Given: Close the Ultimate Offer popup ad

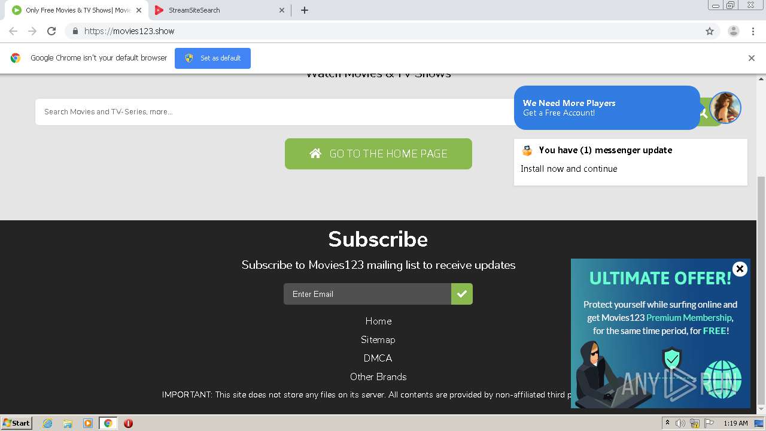Looking at the screenshot, I should click(740, 269).
